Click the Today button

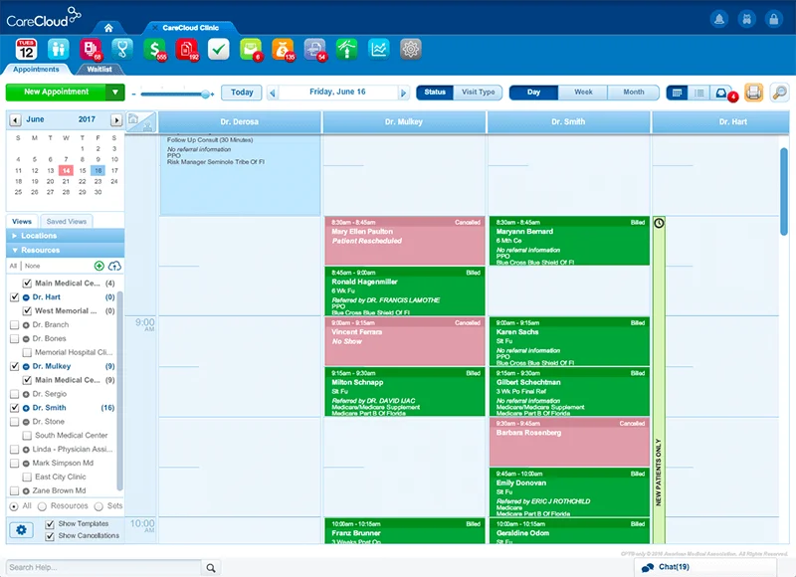click(242, 92)
